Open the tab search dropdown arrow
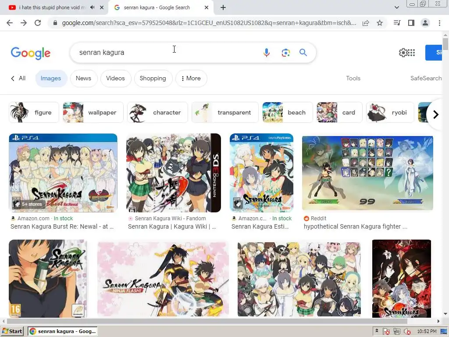 396,7
